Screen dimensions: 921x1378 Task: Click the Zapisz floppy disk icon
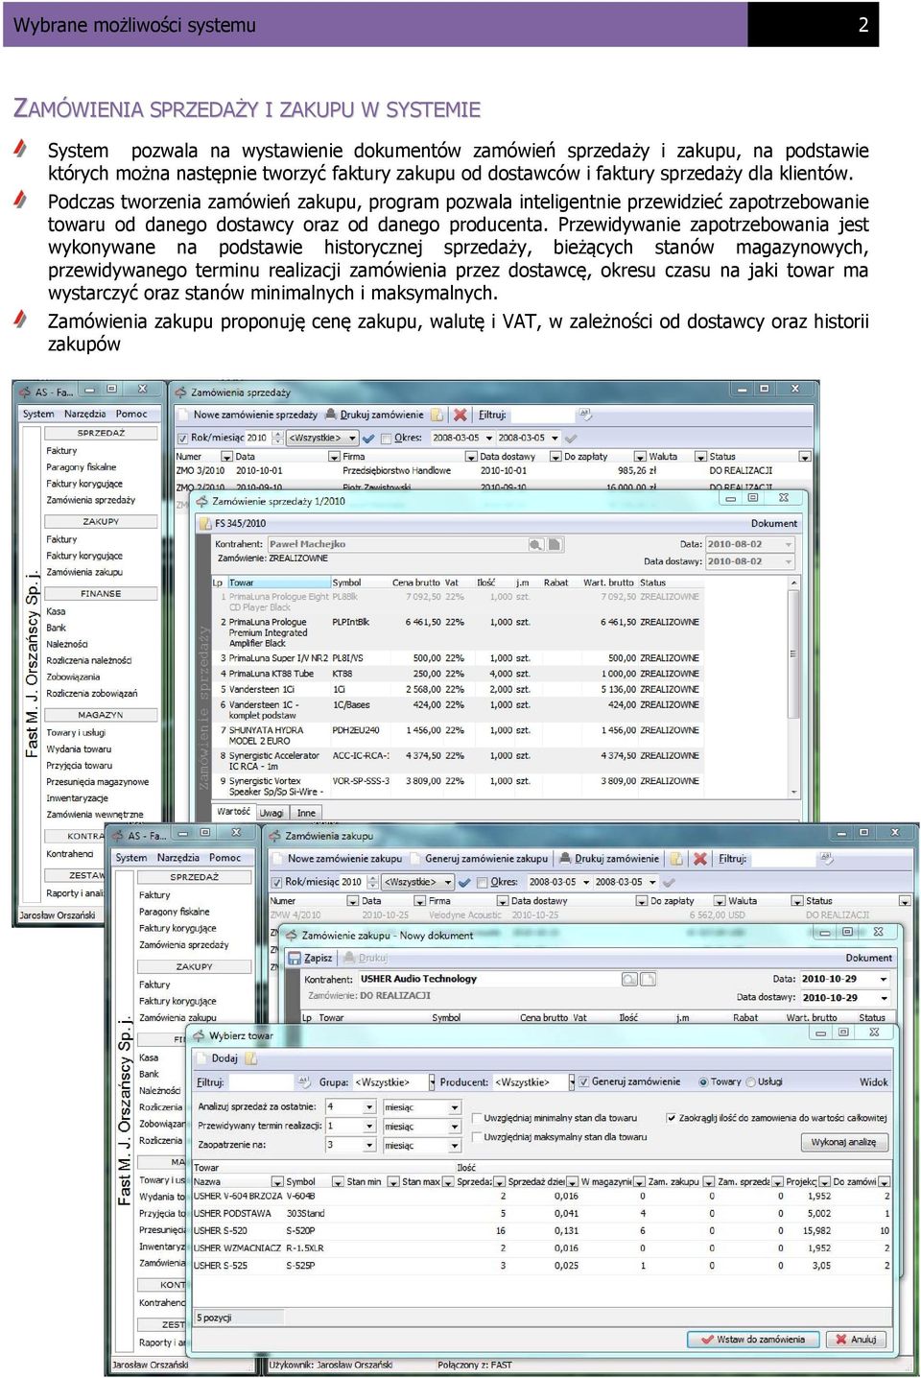294,958
